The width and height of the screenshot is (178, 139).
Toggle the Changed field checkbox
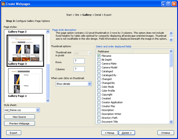[99, 79]
